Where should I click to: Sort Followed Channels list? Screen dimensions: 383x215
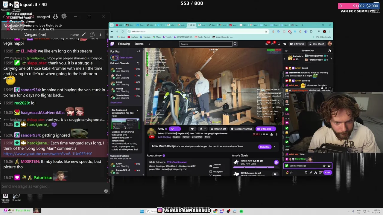138,63
